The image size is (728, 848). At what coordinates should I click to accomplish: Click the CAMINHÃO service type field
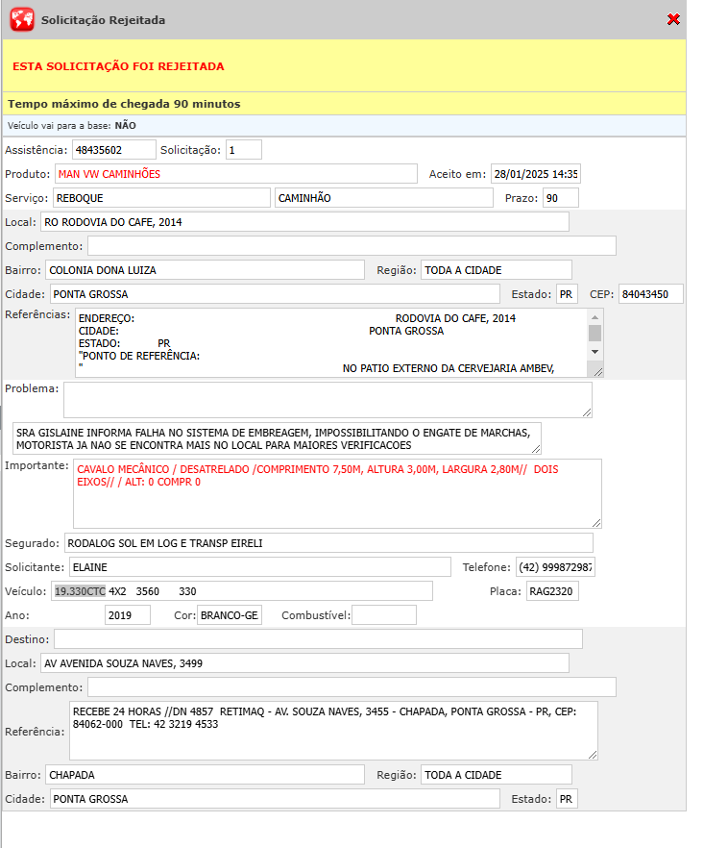point(384,197)
